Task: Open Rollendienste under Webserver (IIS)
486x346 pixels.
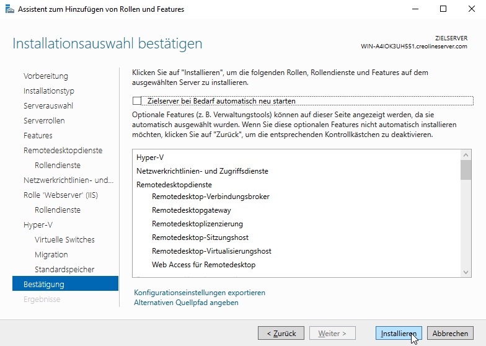Action: tap(58, 210)
